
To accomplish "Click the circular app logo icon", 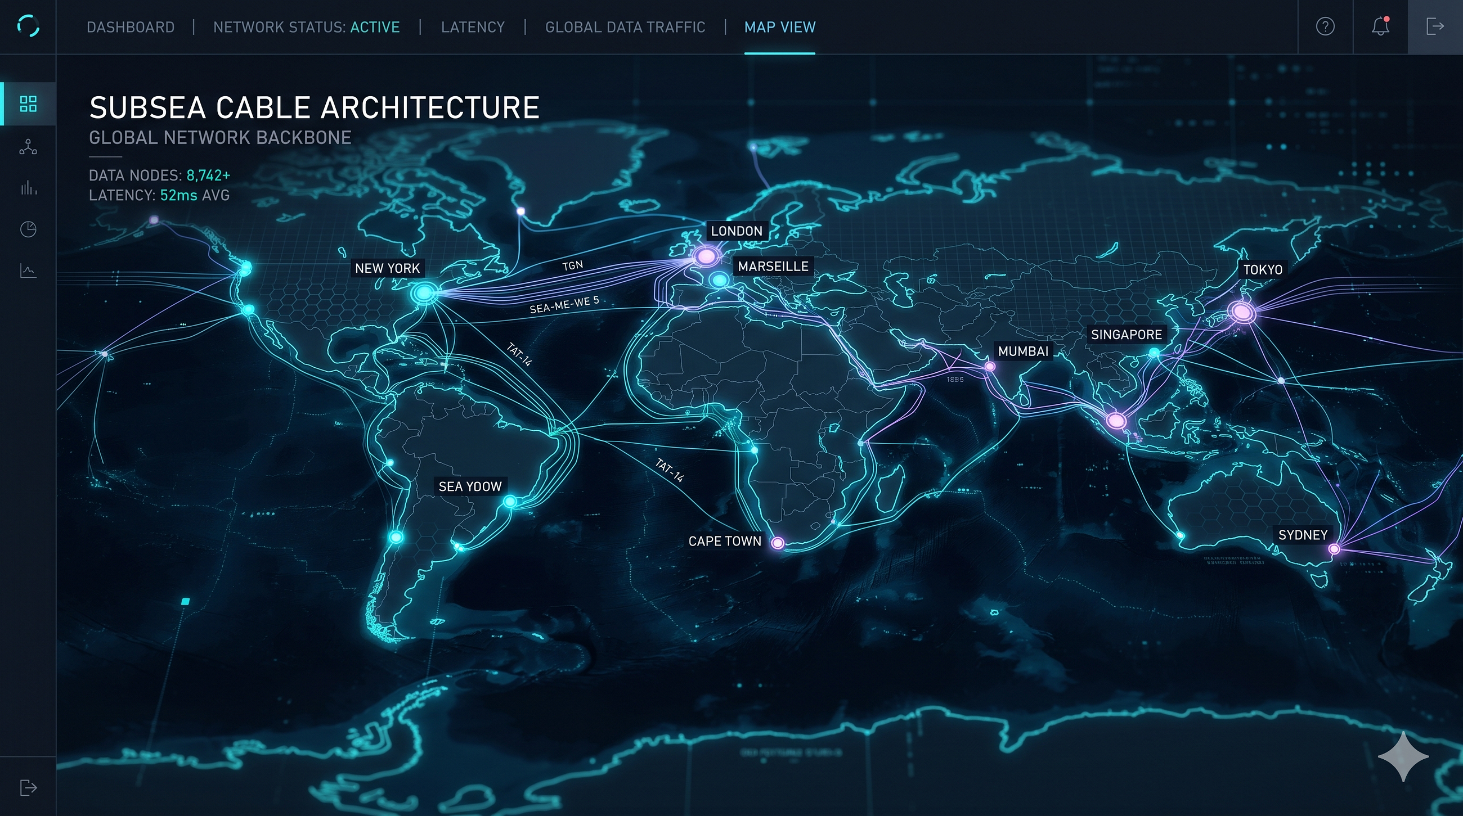I will 28,26.
